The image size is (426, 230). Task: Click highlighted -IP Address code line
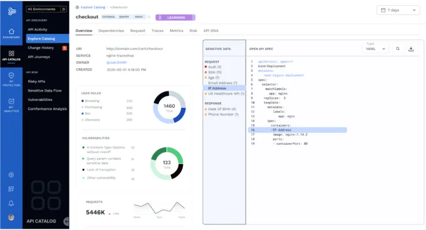point(298,130)
